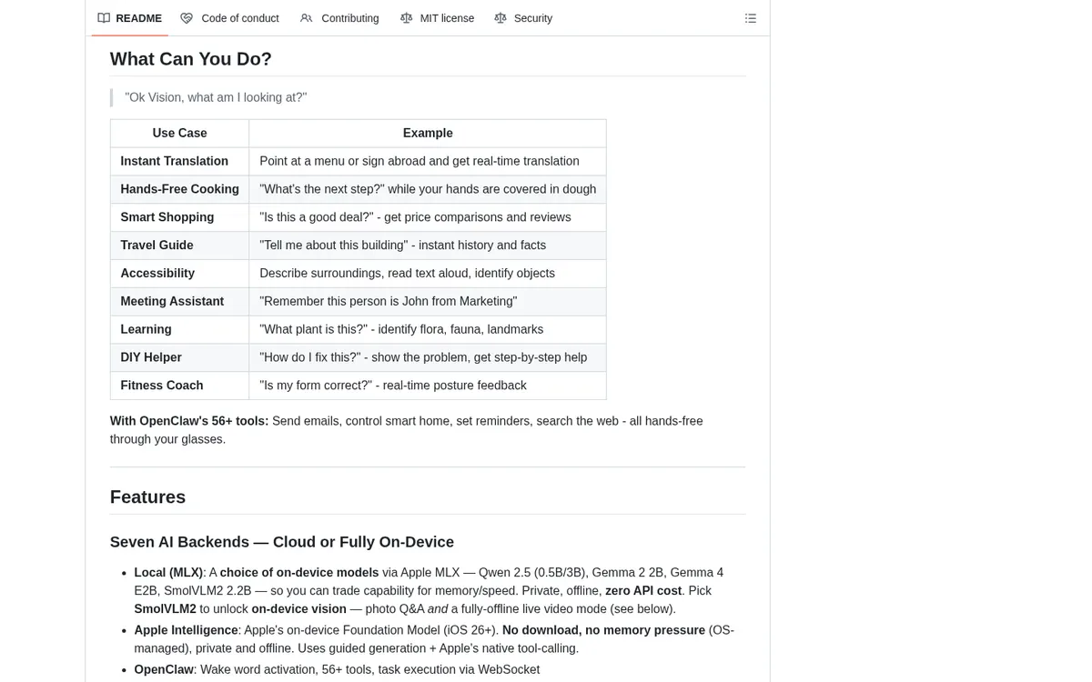Click "With OpenClaw's 56+ tools:" bold text

pyautogui.click(x=189, y=421)
